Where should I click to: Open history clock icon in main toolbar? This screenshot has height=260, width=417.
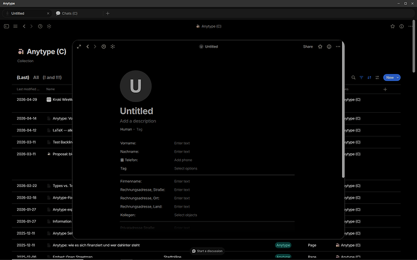pyautogui.click(x=40, y=27)
